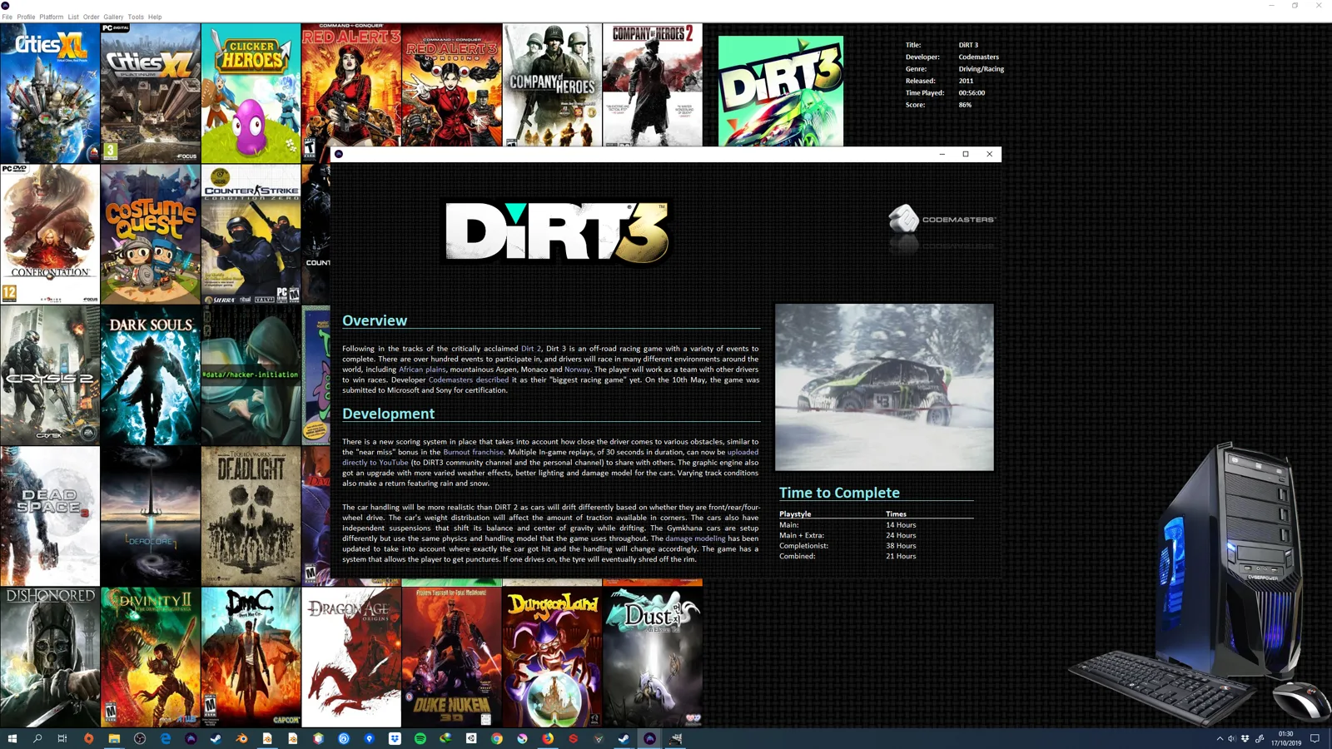
Task: Open the Order menu
Action: pos(91,17)
